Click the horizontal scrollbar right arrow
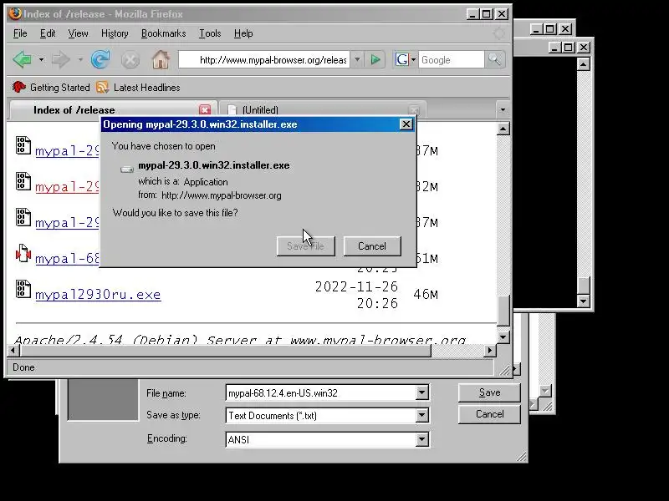The width and height of the screenshot is (669, 501). [x=490, y=350]
